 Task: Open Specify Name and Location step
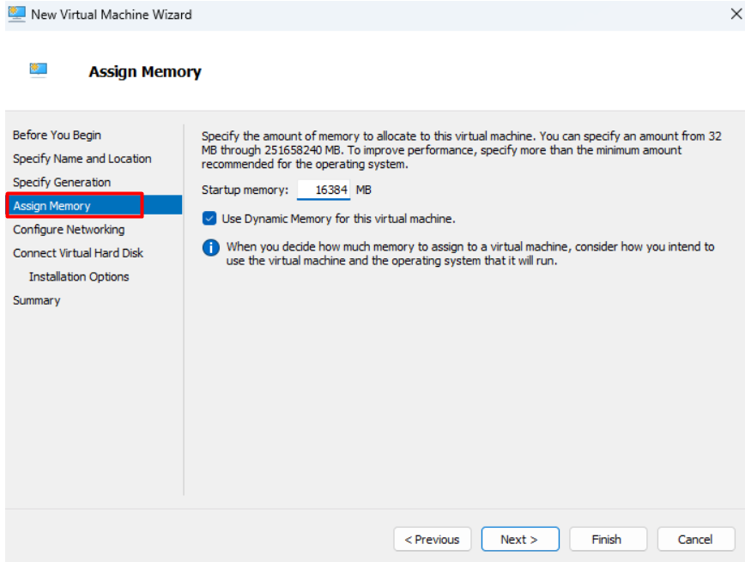tap(82, 159)
